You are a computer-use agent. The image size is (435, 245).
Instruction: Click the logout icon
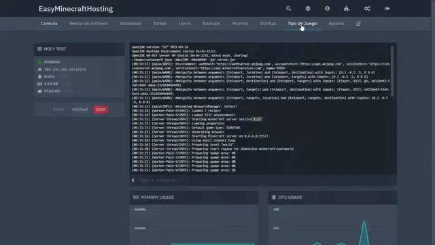(x=387, y=9)
